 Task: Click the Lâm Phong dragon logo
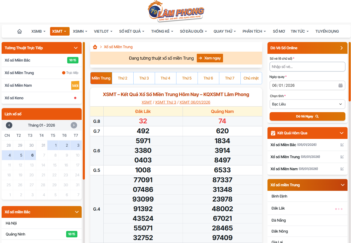(176, 12)
